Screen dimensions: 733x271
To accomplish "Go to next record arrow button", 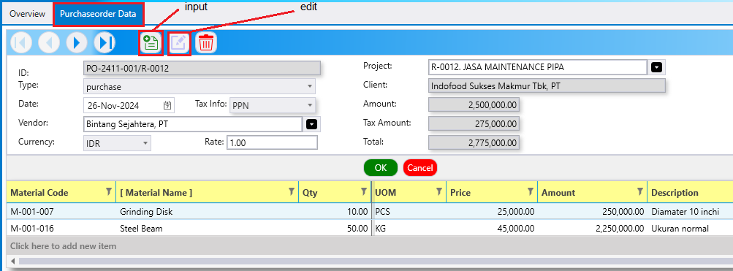I will point(77,43).
